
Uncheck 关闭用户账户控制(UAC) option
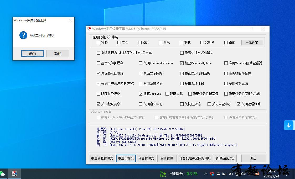[98, 83]
